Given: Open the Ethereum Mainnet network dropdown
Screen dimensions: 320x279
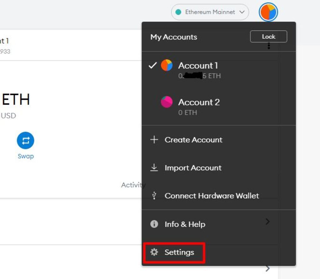Looking at the screenshot, I should pyautogui.click(x=210, y=12).
